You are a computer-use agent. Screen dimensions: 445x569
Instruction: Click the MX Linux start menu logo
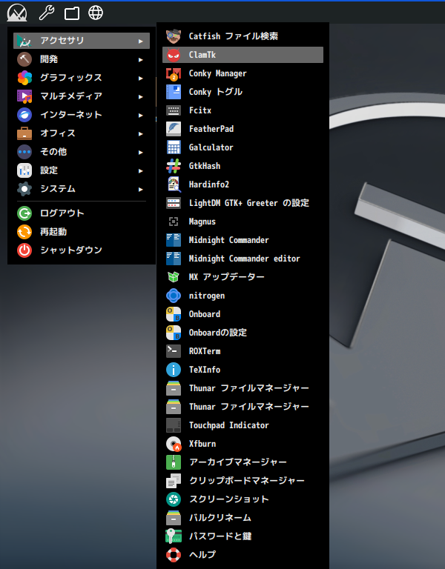point(17,13)
